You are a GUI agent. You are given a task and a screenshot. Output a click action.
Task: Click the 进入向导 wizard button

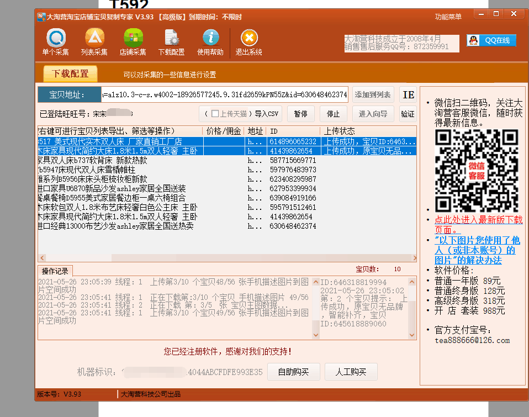click(373, 114)
